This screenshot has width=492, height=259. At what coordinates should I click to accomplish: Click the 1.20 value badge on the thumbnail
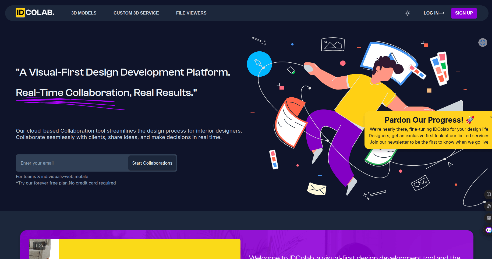pos(39,246)
